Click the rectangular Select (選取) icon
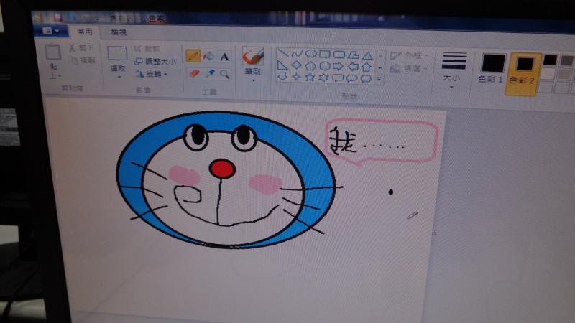This screenshot has height=323, width=575. tap(117, 53)
